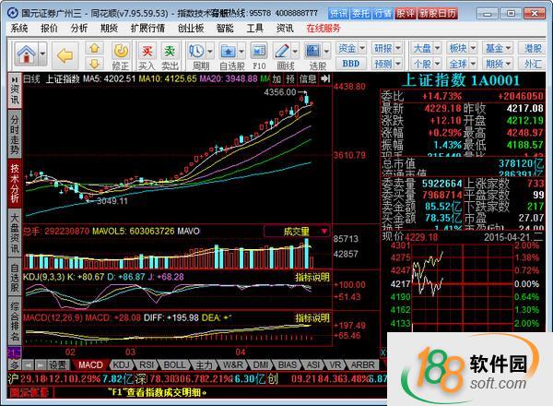Open the dropdown arrow beside home icon
The height and width of the screenshot is (406, 553).
point(42,54)
